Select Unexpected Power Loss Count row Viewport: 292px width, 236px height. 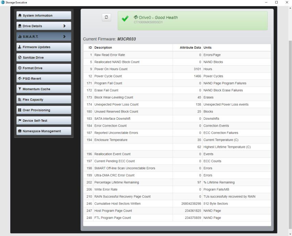pos(177,104)
